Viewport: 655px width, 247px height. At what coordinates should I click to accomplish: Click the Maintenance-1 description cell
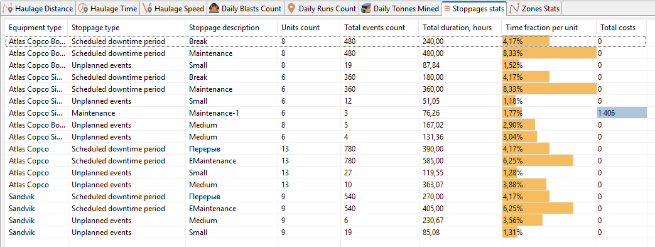click(x=231, y=113)
